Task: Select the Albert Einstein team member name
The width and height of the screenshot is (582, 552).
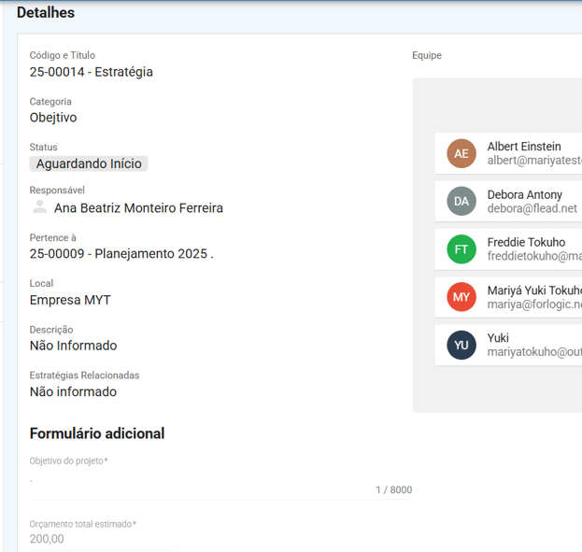Action: point(524,146)
